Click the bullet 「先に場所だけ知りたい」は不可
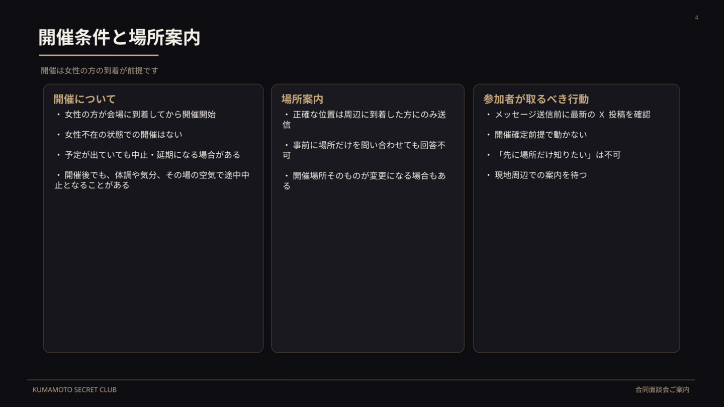The image size is (724, 407). pos(557,155)
